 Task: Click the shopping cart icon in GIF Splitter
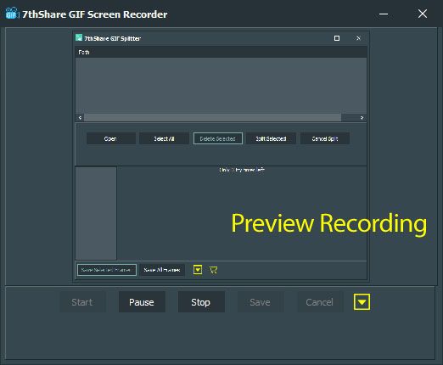pyautogui.click(x=214, y=270)
